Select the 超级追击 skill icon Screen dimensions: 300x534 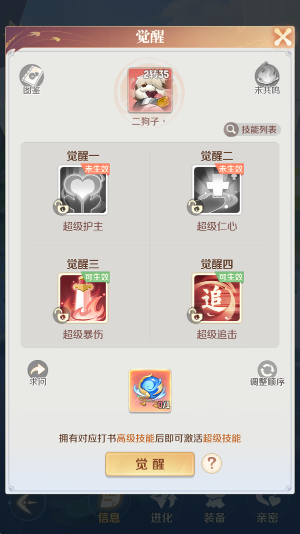pos(217,298)
